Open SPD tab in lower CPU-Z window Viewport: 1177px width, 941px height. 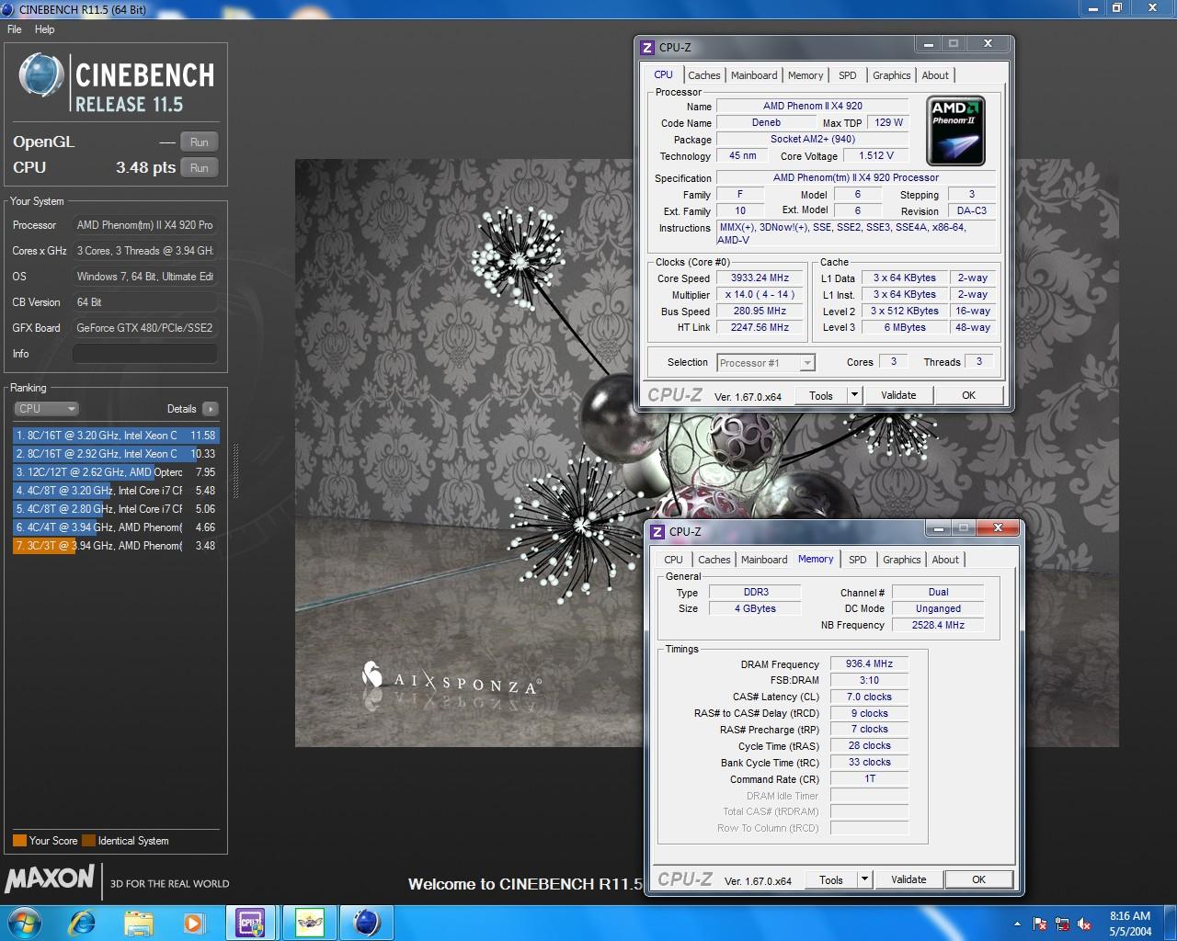858,560
